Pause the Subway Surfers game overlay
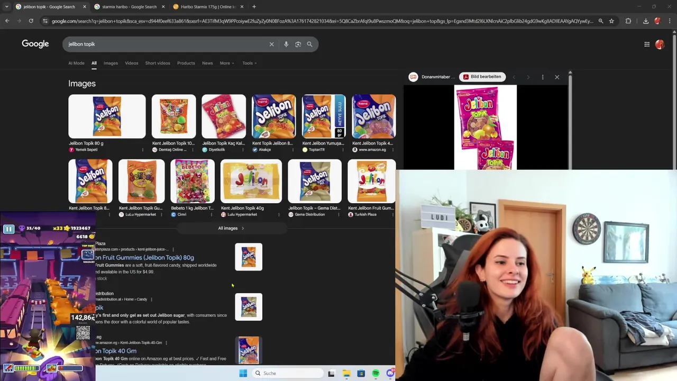Viewport: 677px width, 381px height. 8,229
